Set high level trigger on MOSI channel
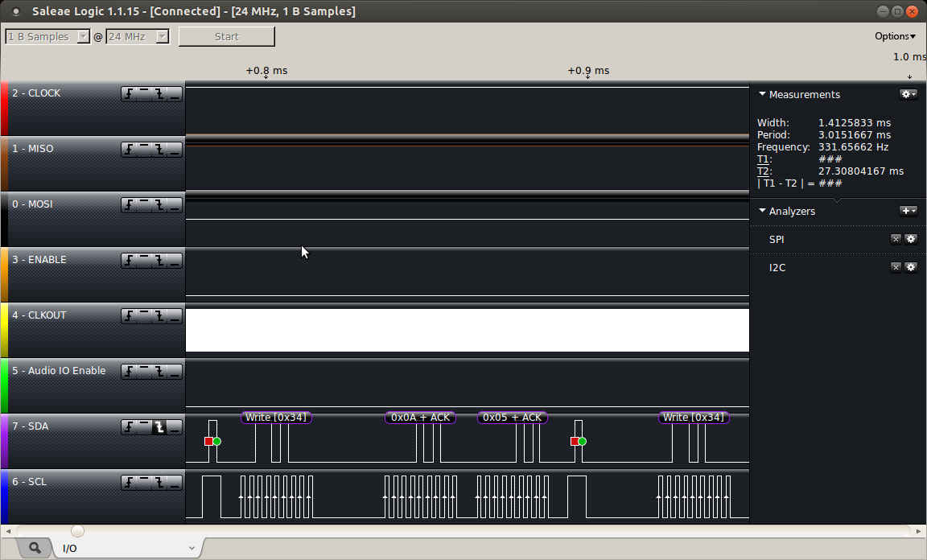Screen dimensions: 927x560 pyautogui.click(x=145, y=205)
